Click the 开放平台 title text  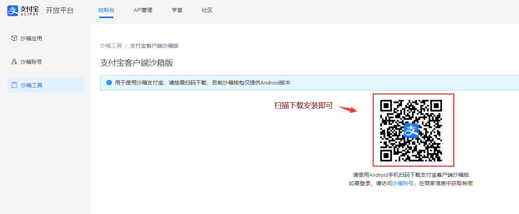[x=59, y=10]
